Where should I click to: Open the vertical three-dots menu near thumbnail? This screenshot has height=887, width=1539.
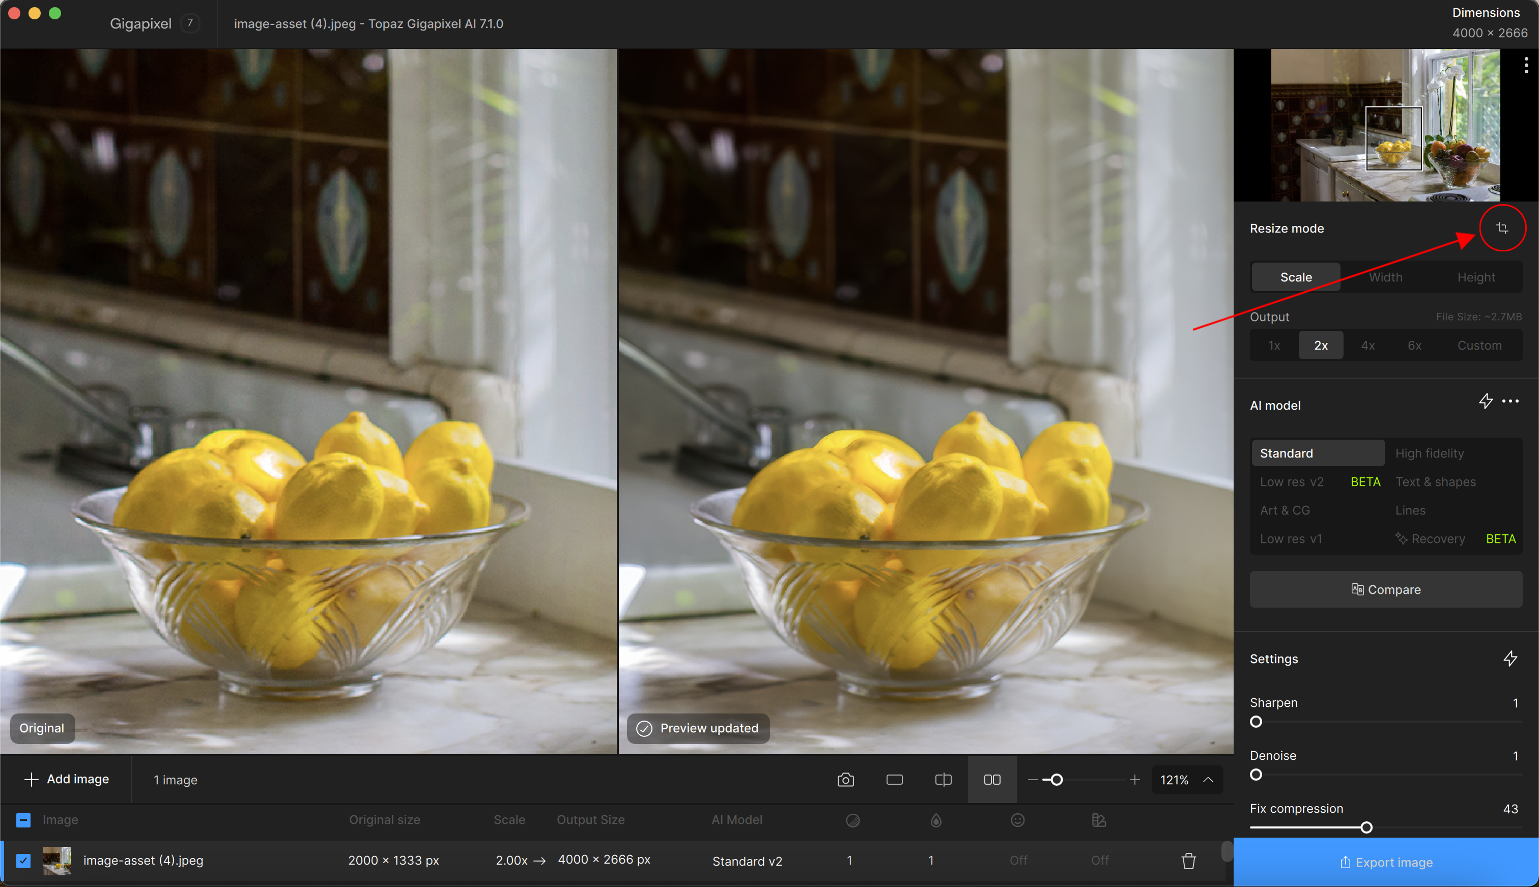(x=1526, y=65)
